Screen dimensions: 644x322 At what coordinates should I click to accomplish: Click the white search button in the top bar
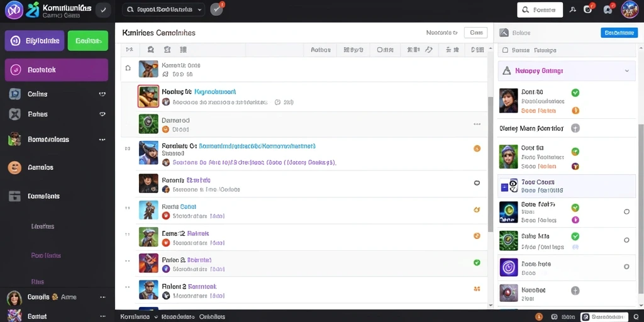(540, 10)
